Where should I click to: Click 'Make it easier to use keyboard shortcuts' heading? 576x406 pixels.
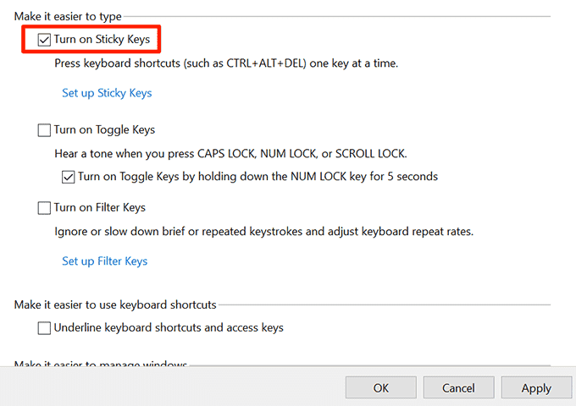(x=115, y=304)
